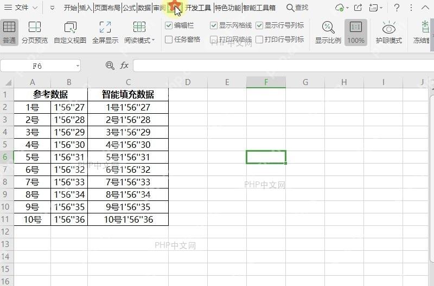
Task: Select the 参考数据 header cell
Action: pos(50,94)
